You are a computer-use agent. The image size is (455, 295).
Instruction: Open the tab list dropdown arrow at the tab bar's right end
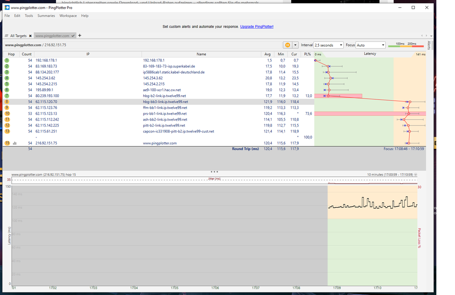(x=431, y=36)
